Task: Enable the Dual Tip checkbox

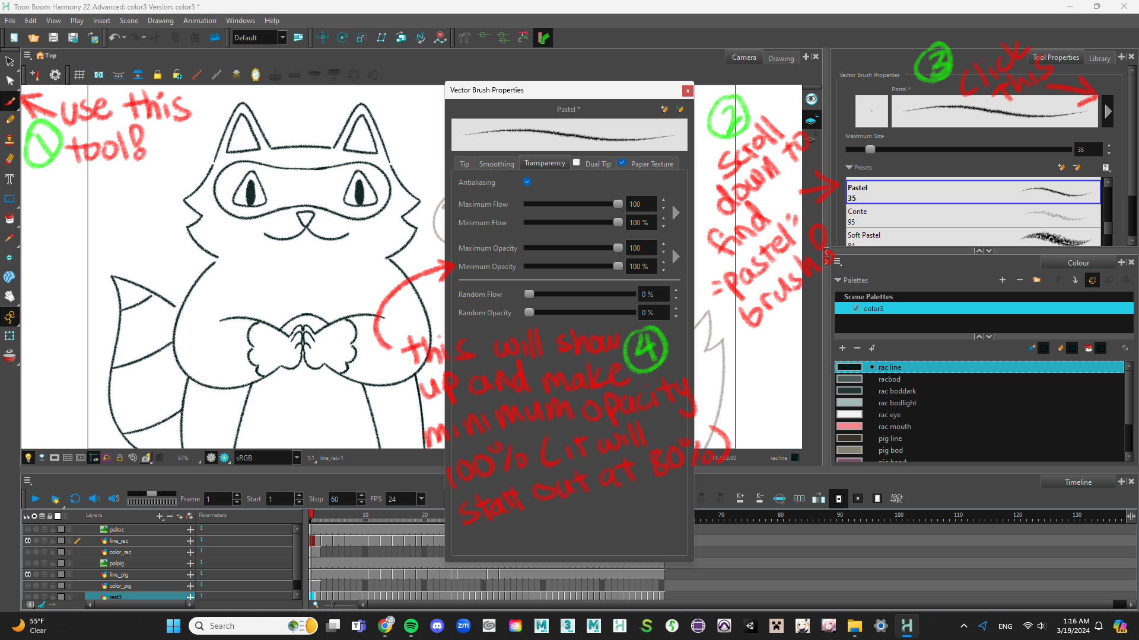Action: tap(577, 162)
